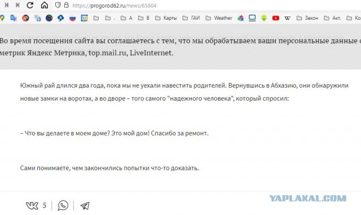The image size is (361, 215).
Task: Open the shield tracking protection icon
Action: pos(58,5)
